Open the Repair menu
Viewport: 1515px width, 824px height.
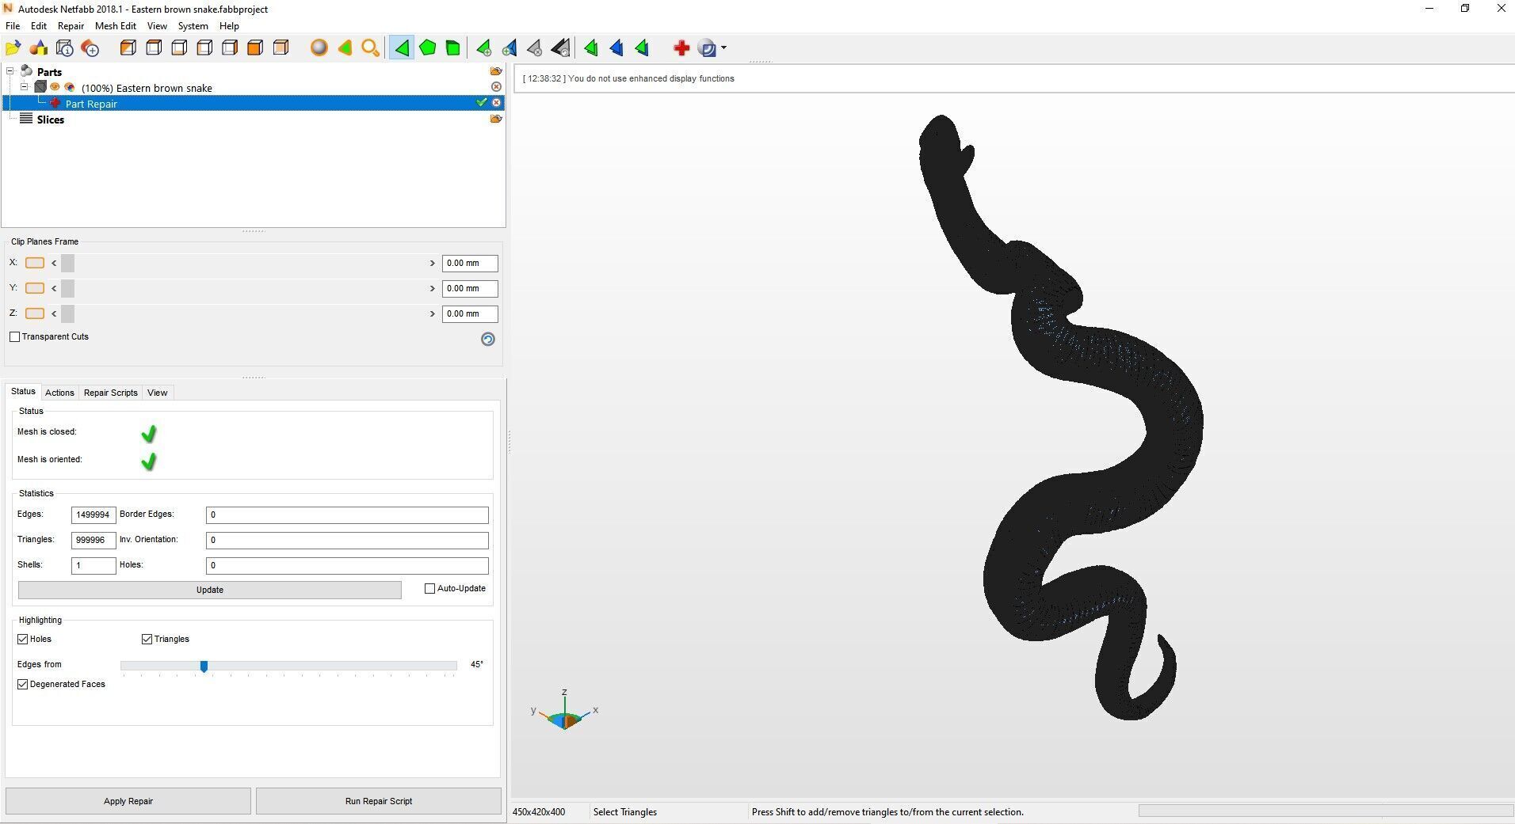(71, 26)
